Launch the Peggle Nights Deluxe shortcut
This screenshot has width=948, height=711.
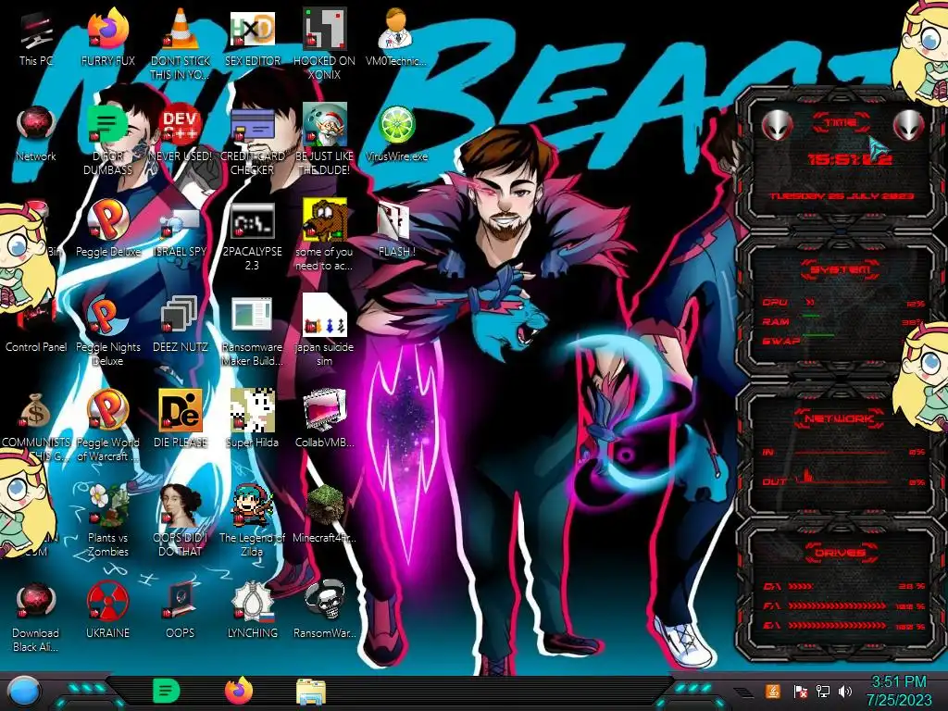tap(107, 331)
